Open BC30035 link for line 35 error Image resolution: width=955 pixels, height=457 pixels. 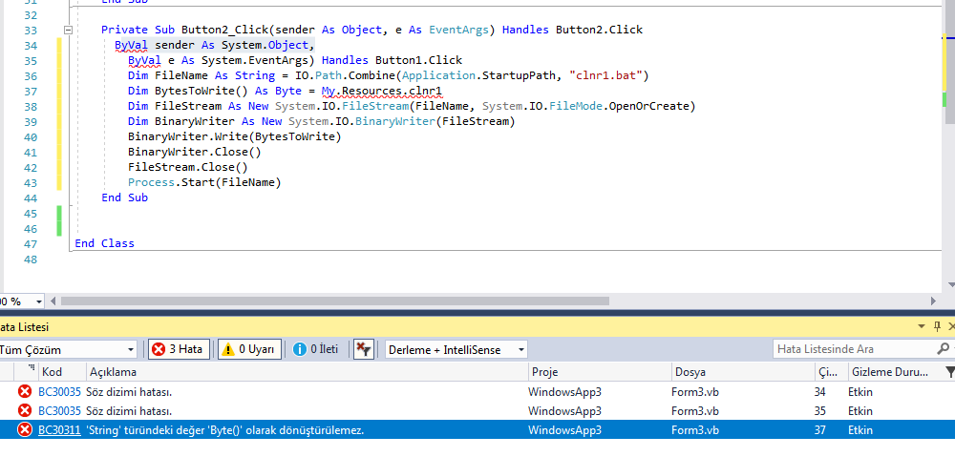coord(59,411)
